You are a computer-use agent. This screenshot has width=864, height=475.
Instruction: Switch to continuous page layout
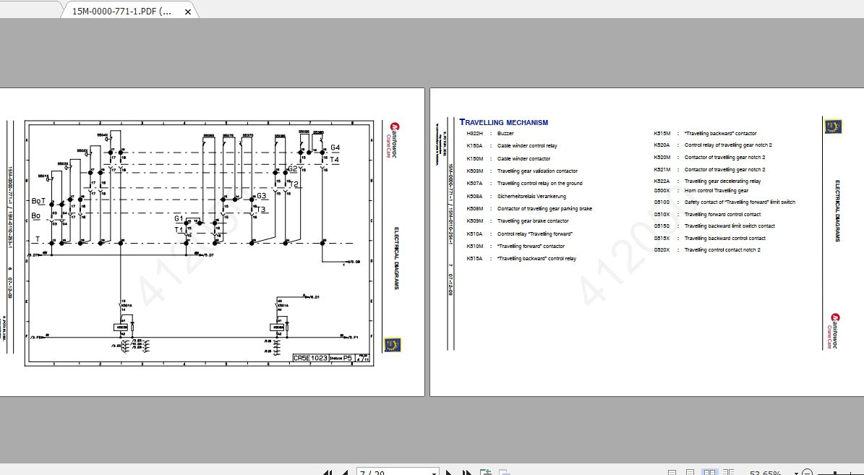(690, 472)
